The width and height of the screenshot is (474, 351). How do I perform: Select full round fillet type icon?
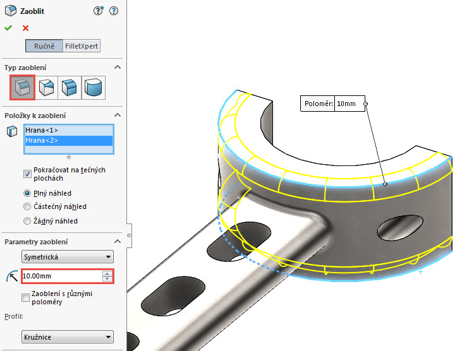(x=94, y=87)
